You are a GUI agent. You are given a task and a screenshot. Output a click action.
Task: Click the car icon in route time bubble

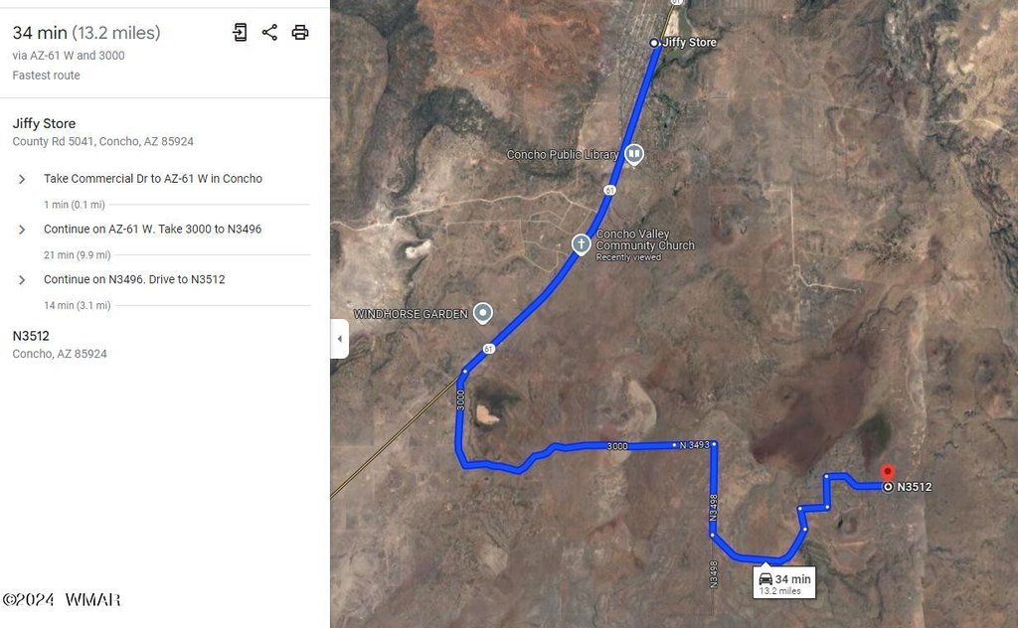click(765, 578)
